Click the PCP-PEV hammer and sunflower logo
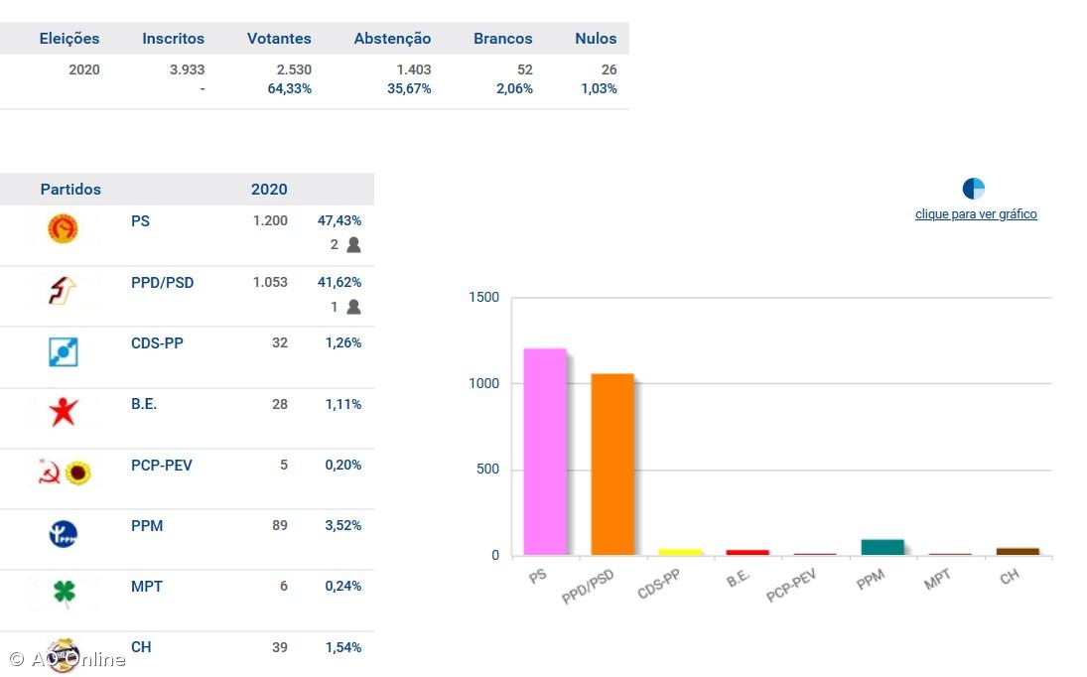 pos(65,474)
